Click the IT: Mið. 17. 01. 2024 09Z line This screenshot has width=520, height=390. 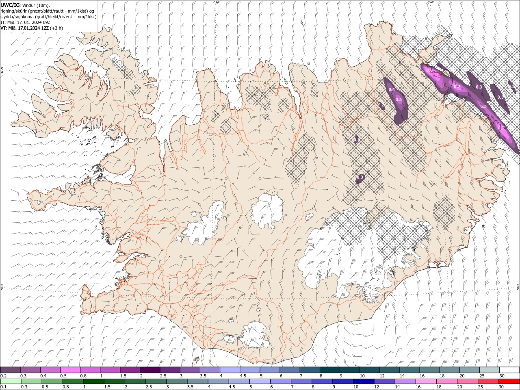coord(25,22)
